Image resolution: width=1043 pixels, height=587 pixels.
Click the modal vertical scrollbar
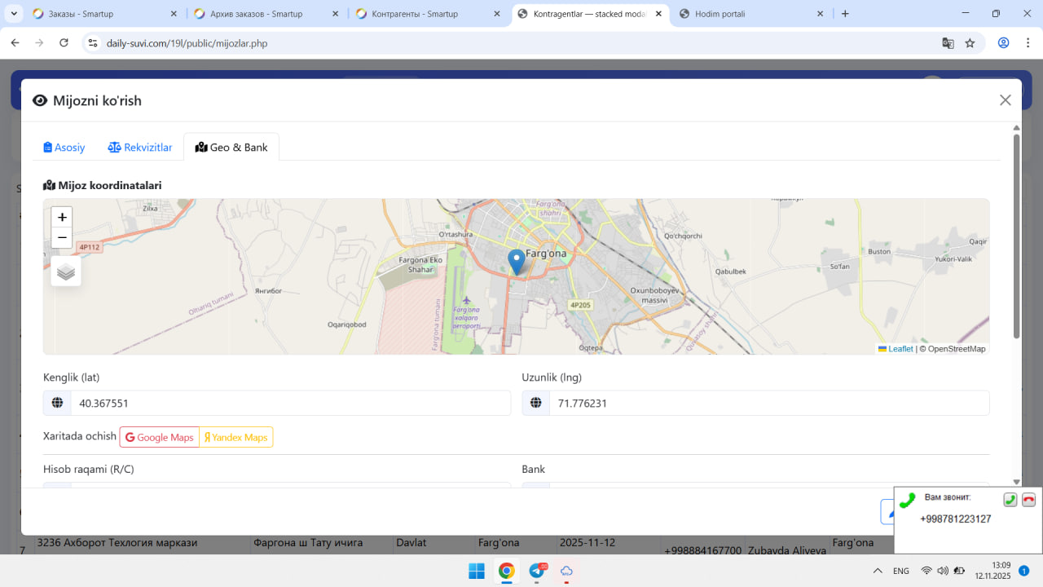1016,236
